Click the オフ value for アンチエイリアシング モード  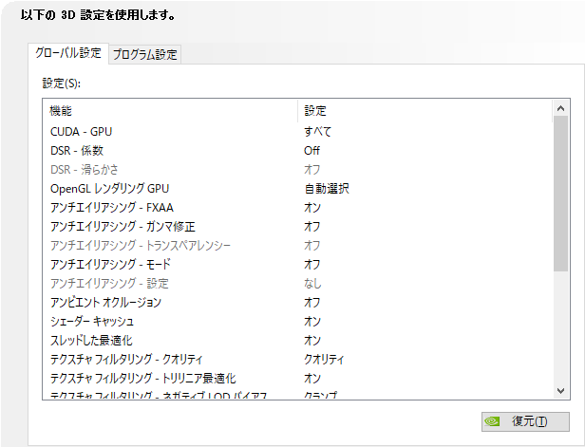312,265
